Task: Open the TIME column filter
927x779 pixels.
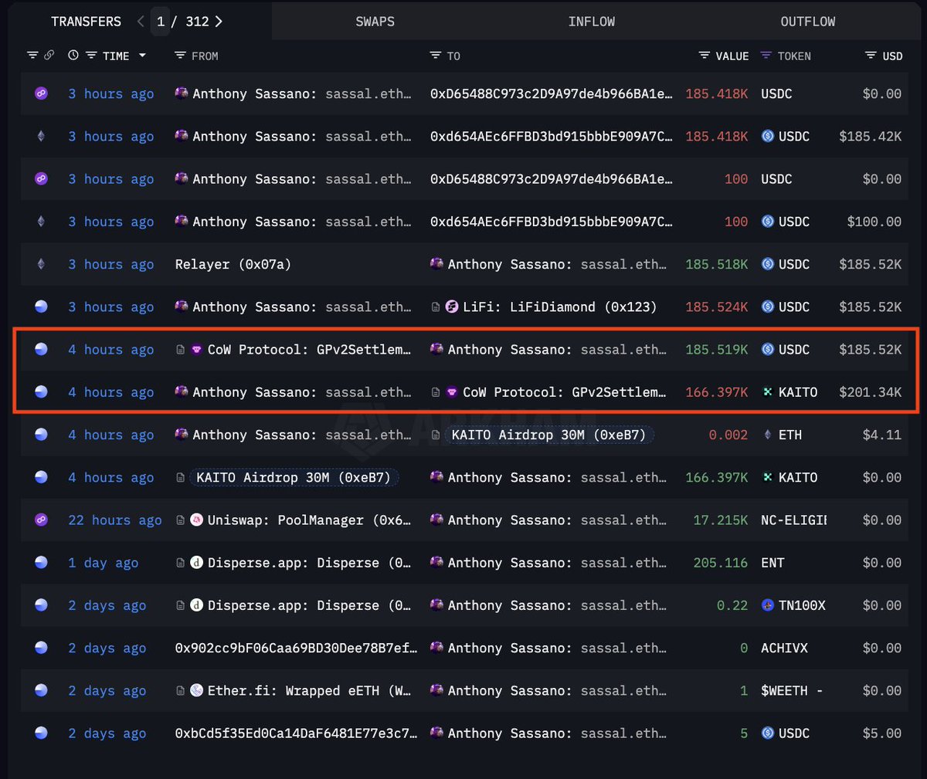Action: point(91,56)
